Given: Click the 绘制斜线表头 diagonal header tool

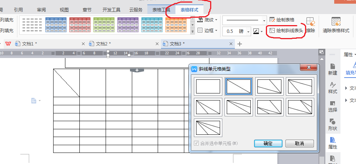Looking at the screenshot, I should click(286, 30).
